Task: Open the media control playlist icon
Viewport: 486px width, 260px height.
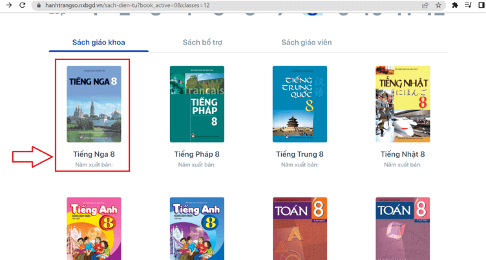Action: (469, 5)
